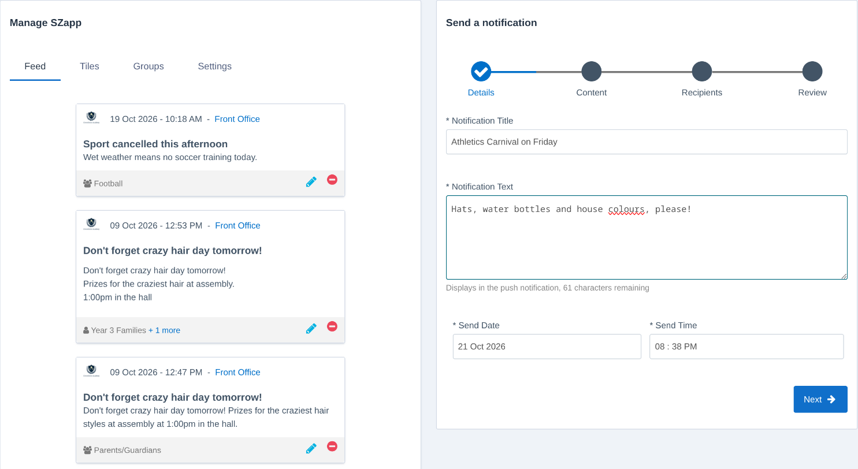The width and height of the screenshot is (858, 469).
Task: Click the Year 3 Families person icon
Action: pyautogui.click(x=86, y=330)
